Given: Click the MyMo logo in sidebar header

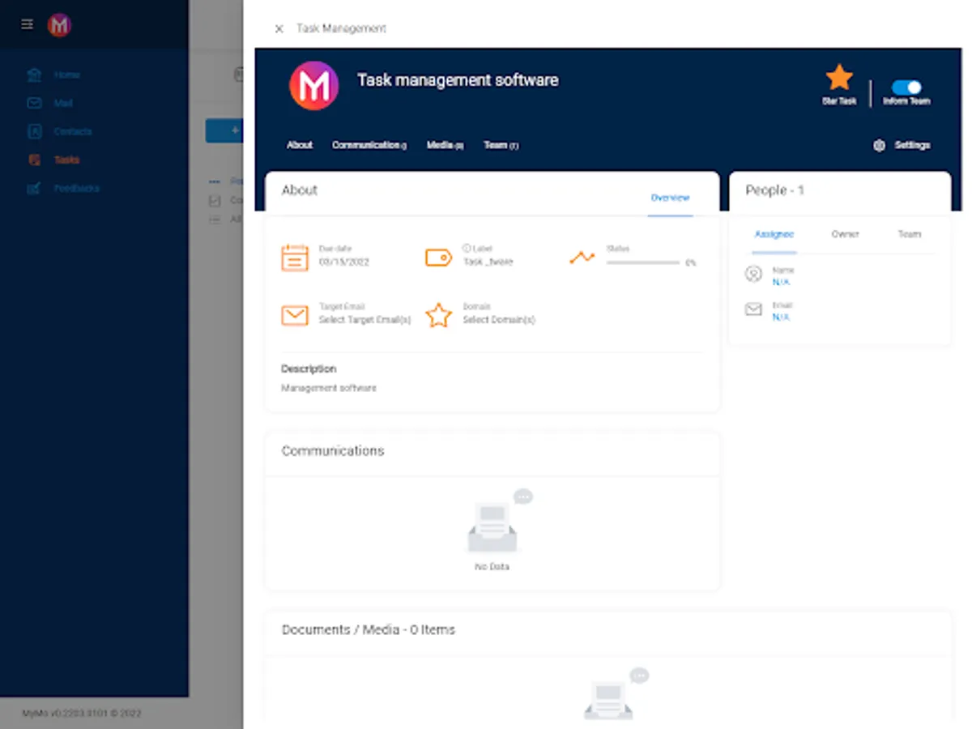Looking at the screenshot, I should pyautogui.click(x=59, y=25).
